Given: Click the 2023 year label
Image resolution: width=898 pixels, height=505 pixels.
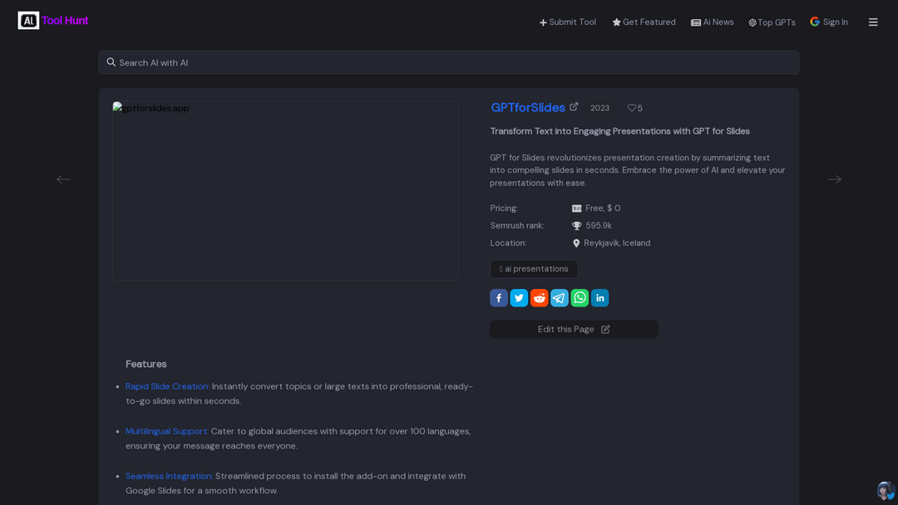Looking at the screenshot, I should click(x=599, y=108).
